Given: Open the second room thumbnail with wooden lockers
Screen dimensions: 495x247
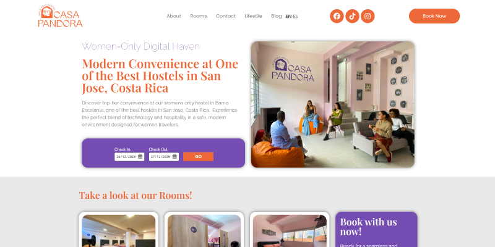Looking at the screenshot, I should tap(204, 229).
